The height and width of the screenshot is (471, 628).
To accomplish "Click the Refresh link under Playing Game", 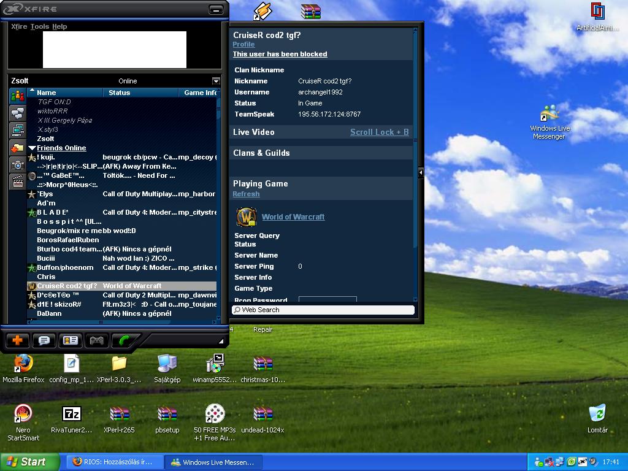I will pyautogui.click(x=246, y=194).
